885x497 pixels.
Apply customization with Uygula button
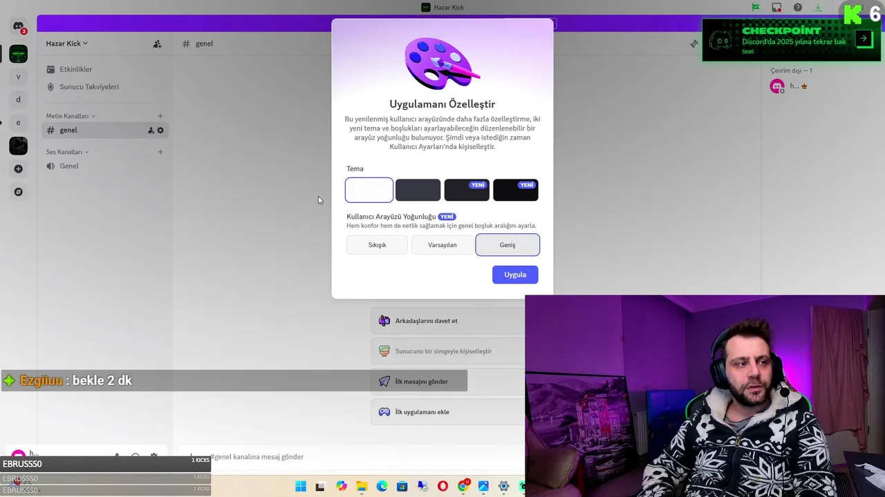pos(515,275)
